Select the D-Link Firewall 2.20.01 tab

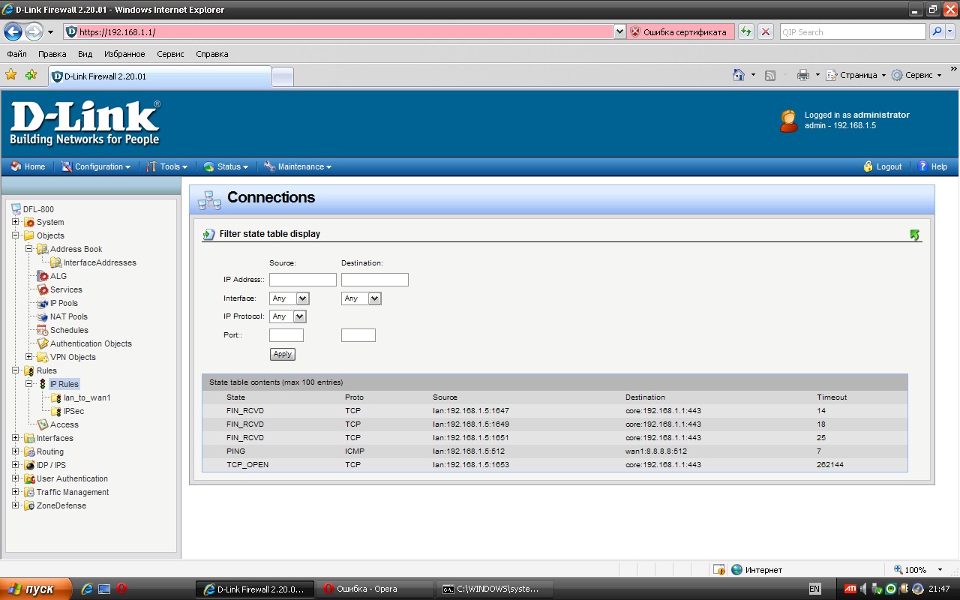[x=159, y=76]
